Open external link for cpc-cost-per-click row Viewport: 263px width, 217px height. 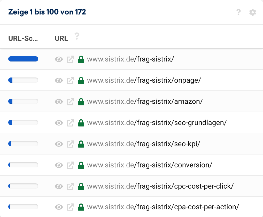pos(70,186)
